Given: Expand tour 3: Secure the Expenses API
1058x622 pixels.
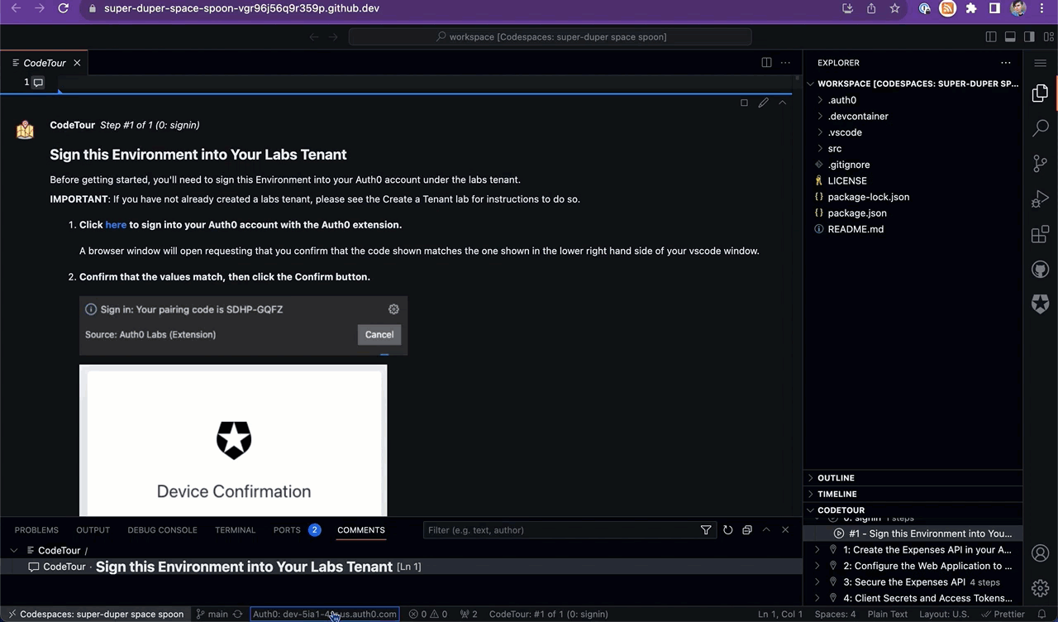Looking at the screenshot, I should [913, 582].
